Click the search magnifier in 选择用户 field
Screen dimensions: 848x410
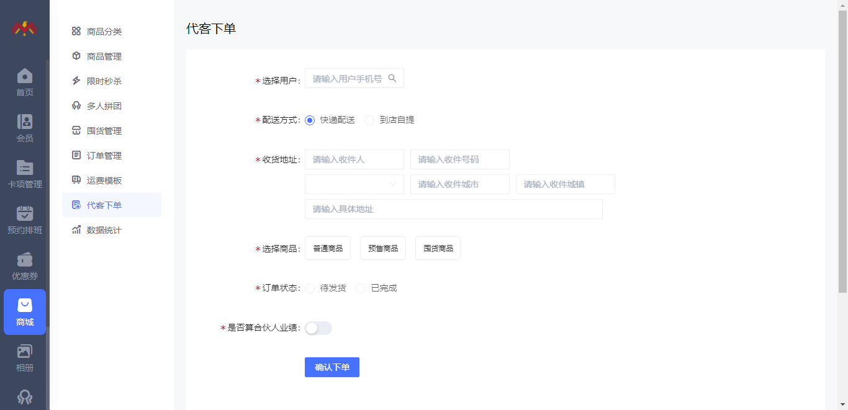pyautogui.click(x=392, y=78)
